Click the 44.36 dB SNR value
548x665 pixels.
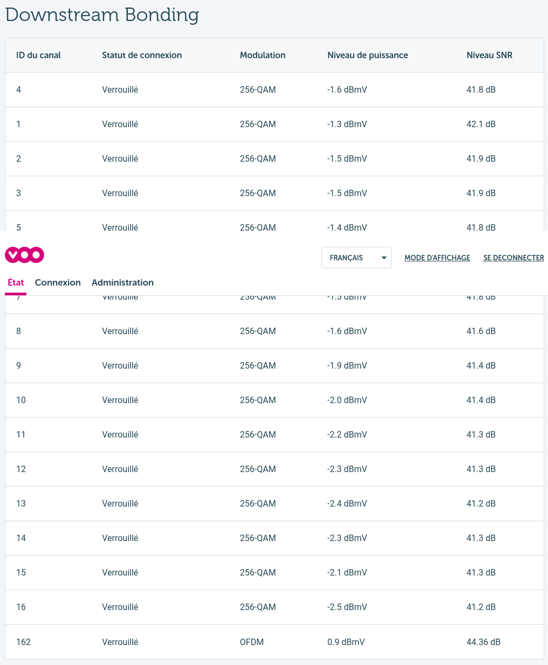pos(483,642)
